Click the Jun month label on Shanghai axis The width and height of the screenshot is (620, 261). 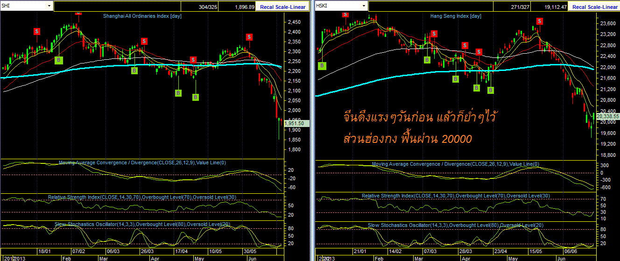click(x=251, y=258)
